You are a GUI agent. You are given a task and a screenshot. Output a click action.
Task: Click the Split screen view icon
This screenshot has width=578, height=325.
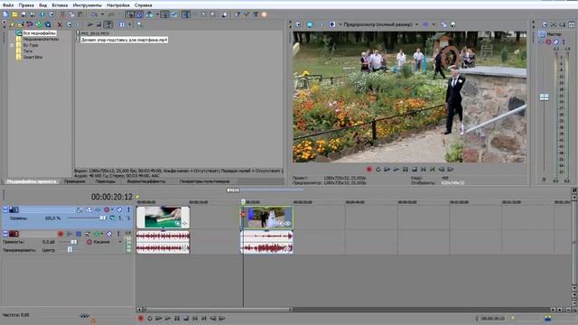pos(331,24)
